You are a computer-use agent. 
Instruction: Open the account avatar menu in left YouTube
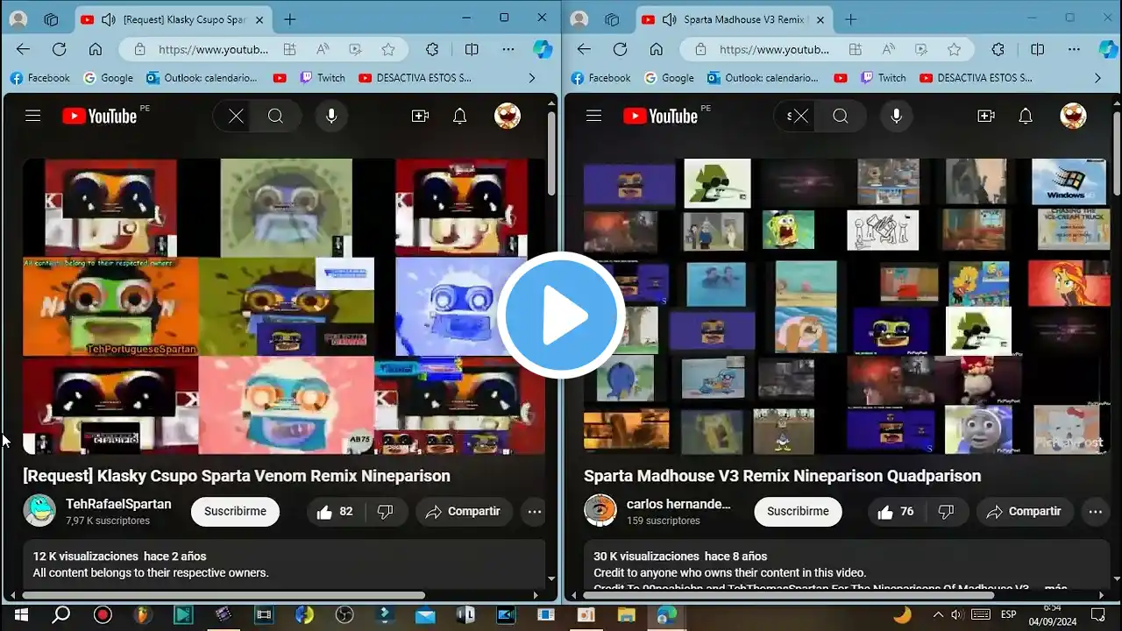coord(508,116)
